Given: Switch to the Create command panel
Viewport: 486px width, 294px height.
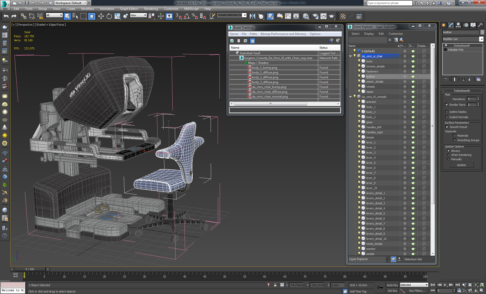Looking at the screenshot, I should click(444, 25).
